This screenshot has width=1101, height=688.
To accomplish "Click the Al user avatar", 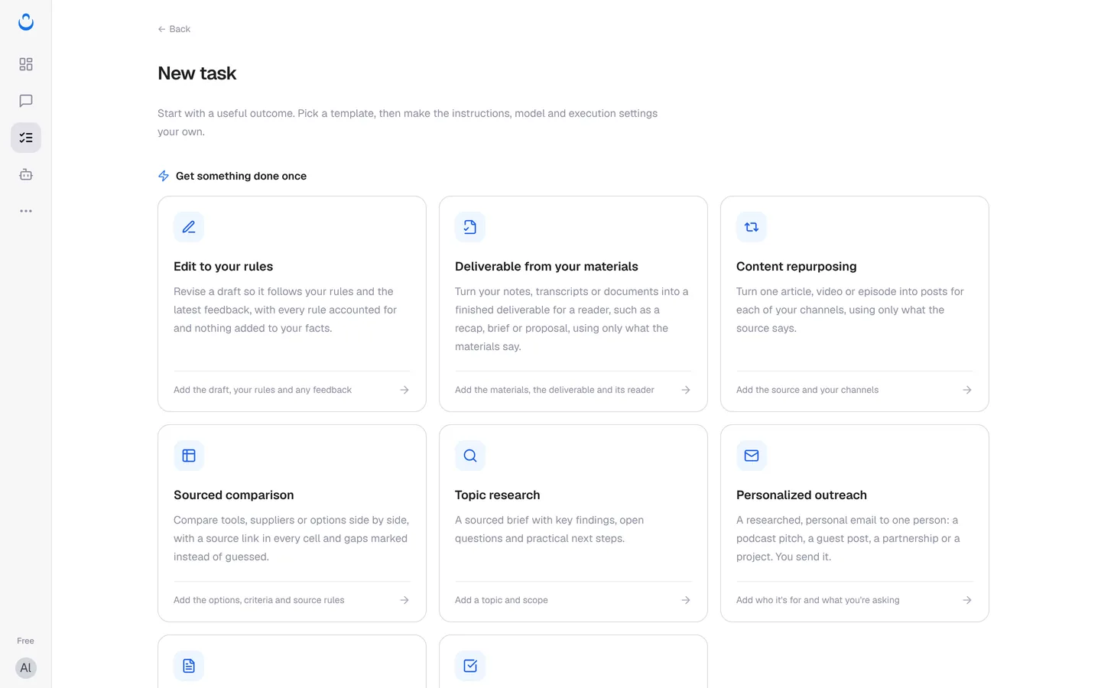I will (26, 668).
